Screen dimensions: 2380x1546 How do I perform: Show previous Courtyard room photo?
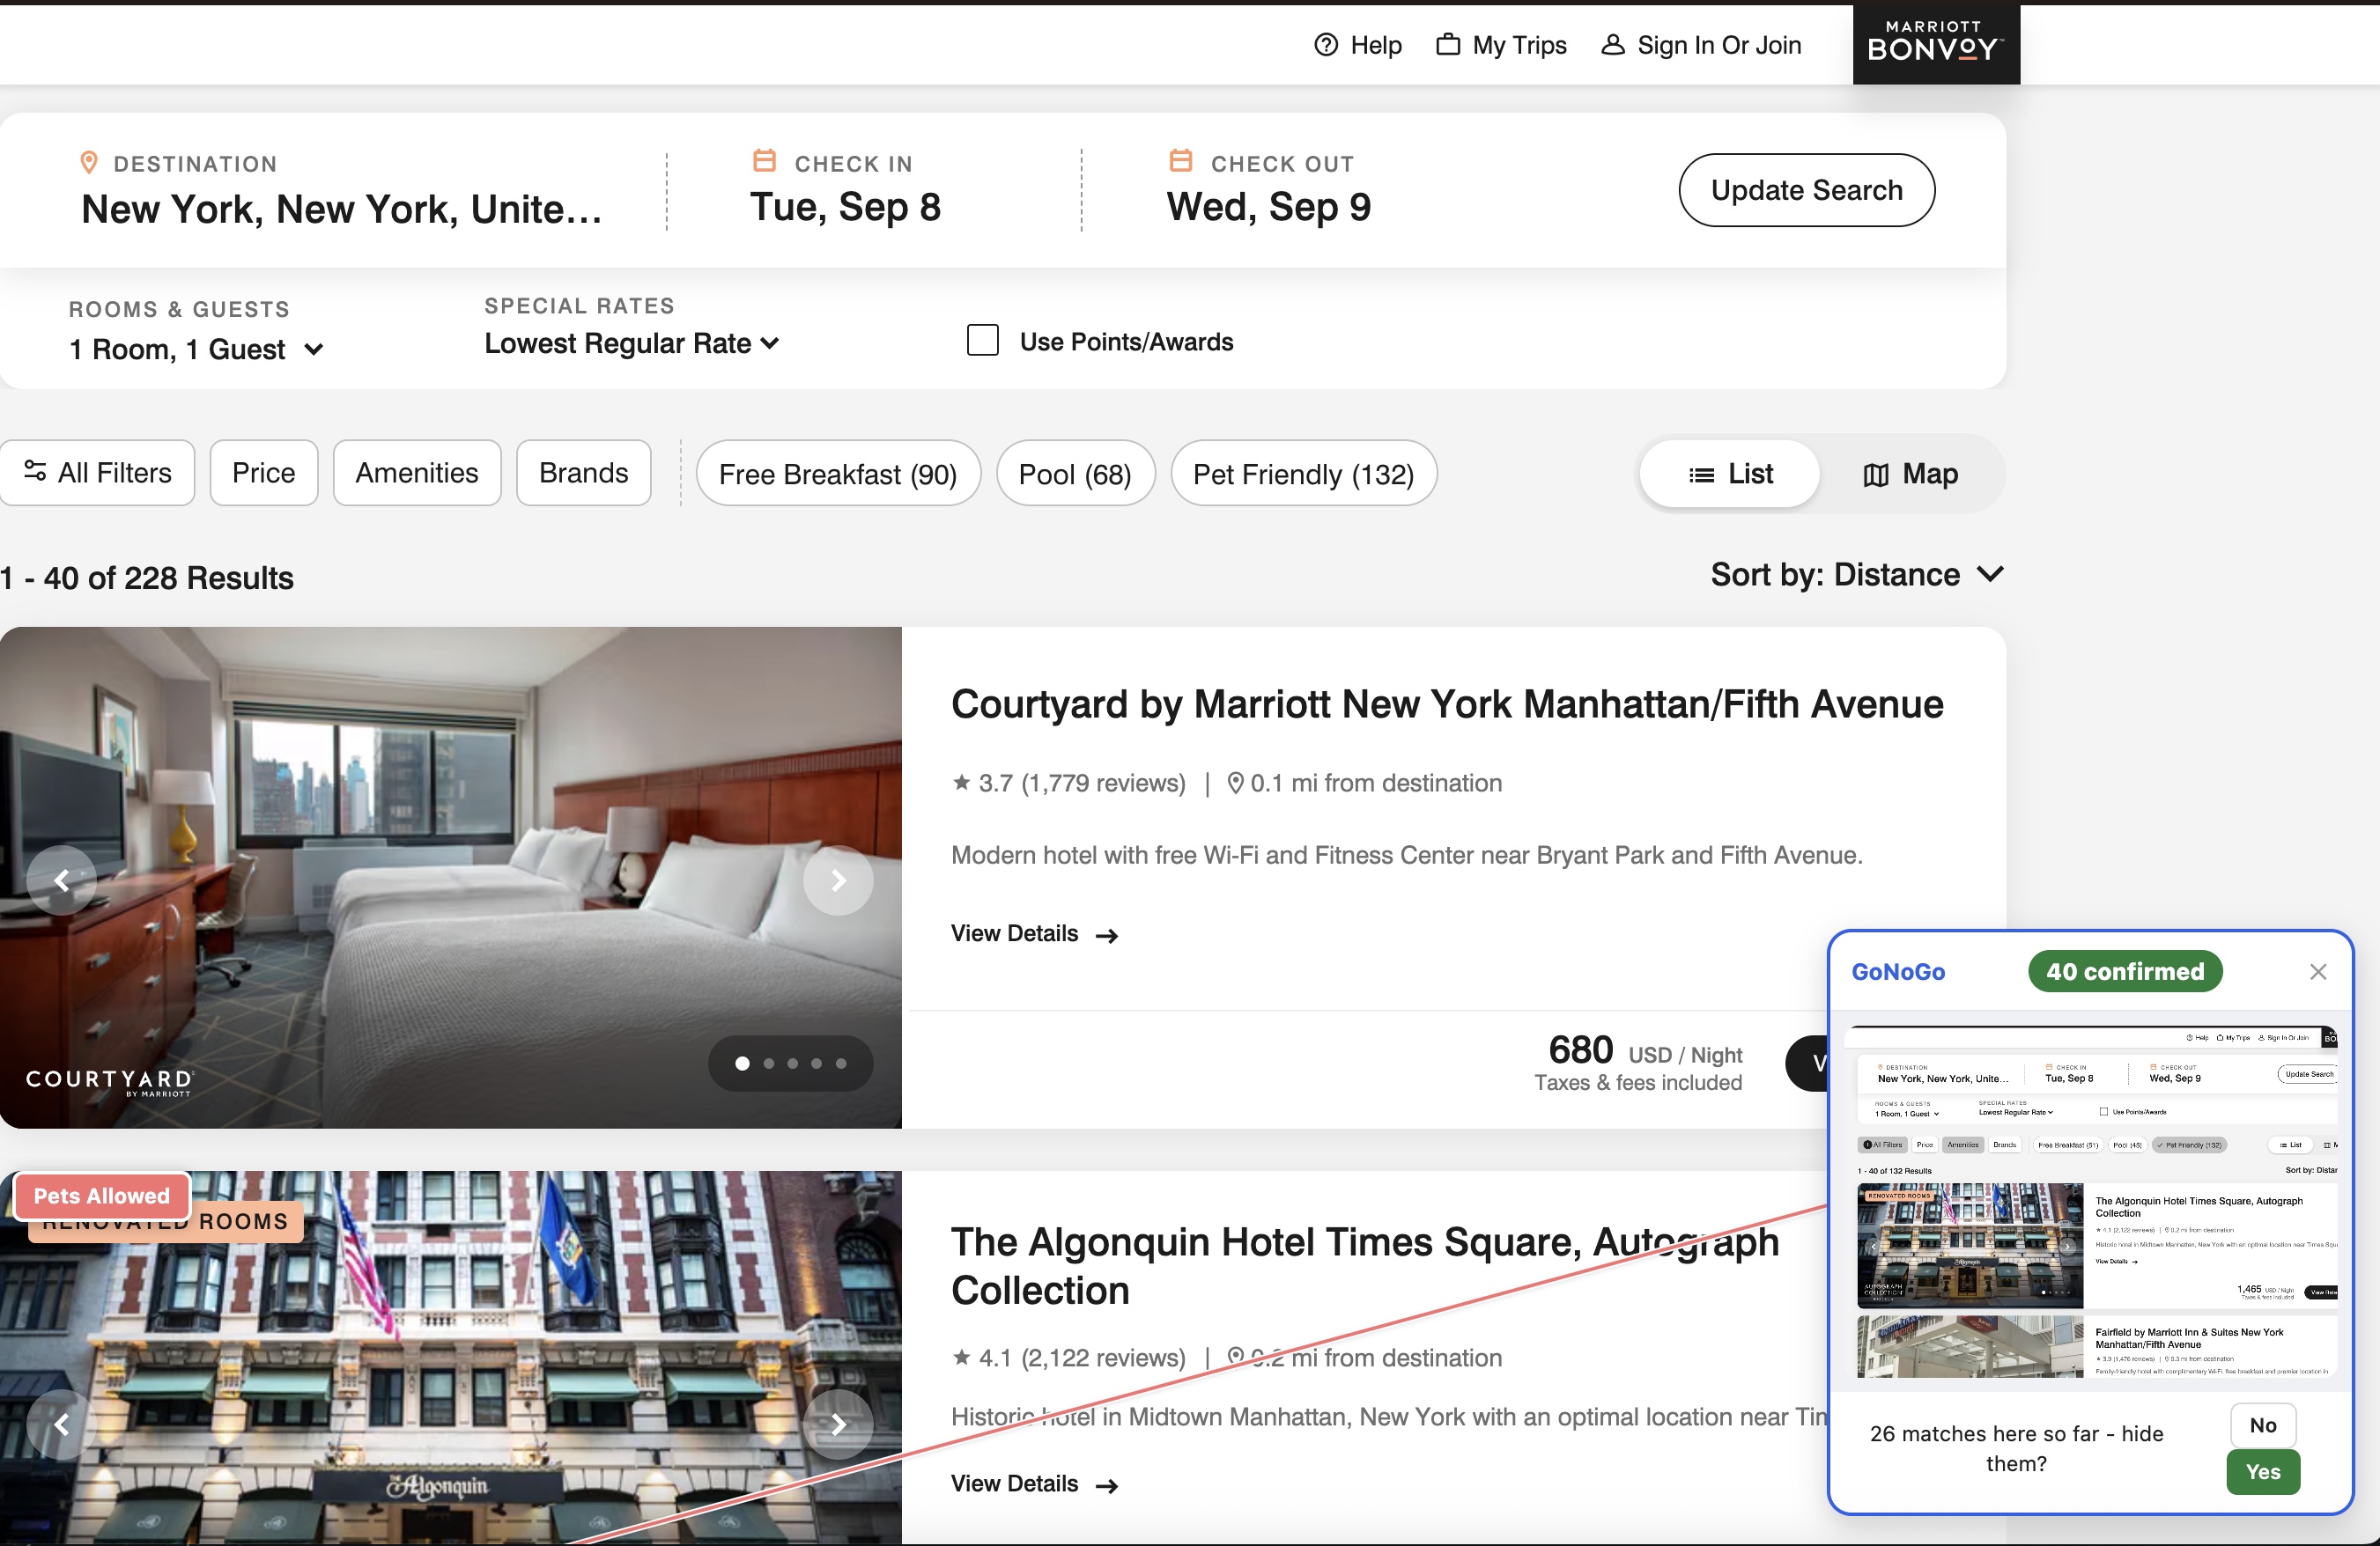(x=62, y=880)
